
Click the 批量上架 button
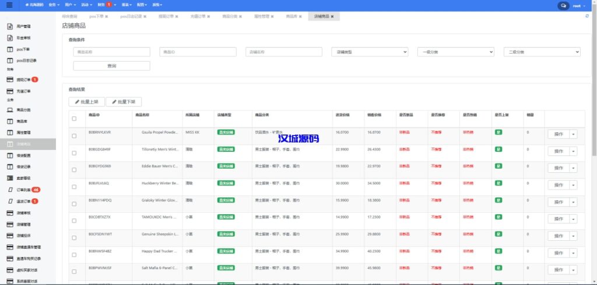(86, 102)
